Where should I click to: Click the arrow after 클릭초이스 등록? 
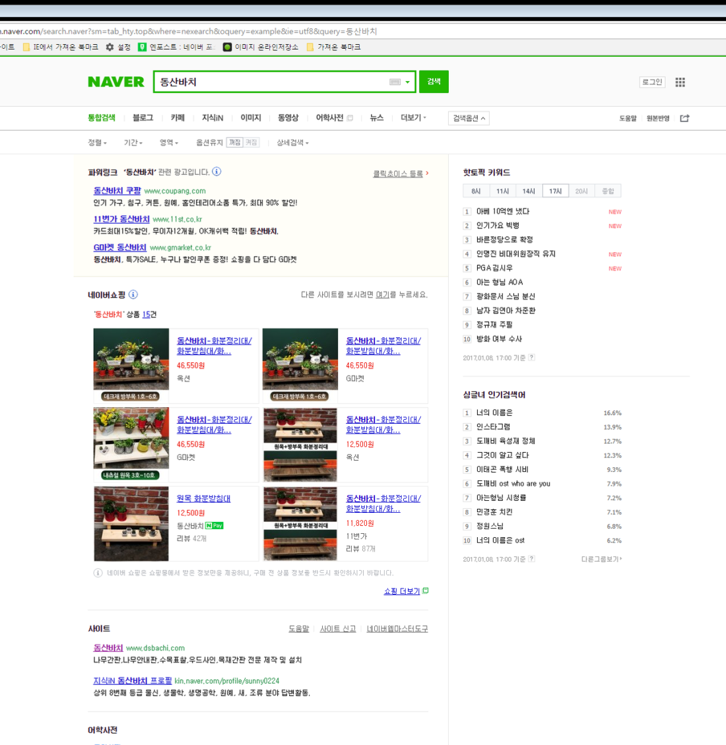pos(427,174)
